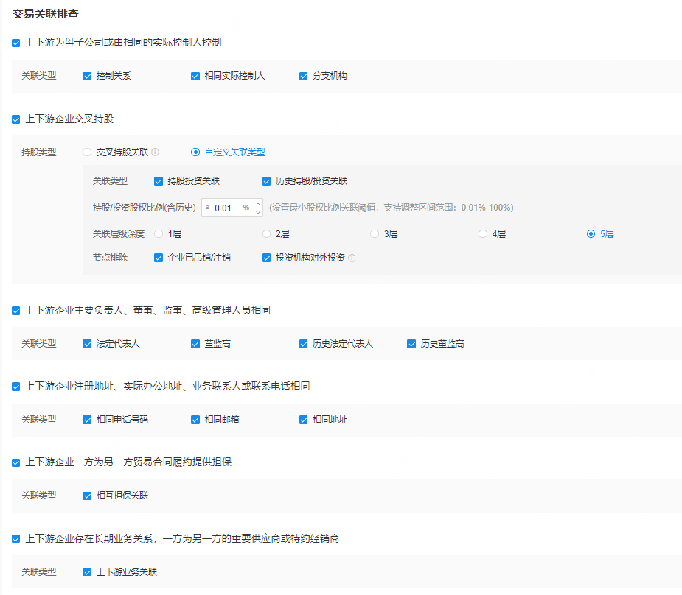Screen dimensions: 682x595
Task: Toggle the 上下游业务关联 checkbox
Action: 87,572
